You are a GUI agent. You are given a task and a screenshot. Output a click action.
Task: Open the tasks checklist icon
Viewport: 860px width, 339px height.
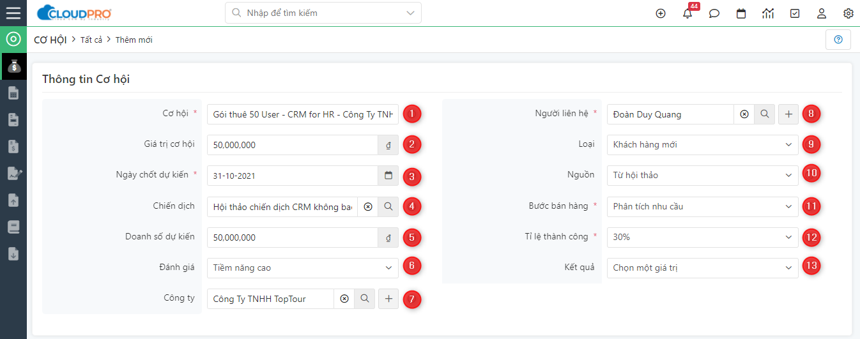[x=795, y=13]
